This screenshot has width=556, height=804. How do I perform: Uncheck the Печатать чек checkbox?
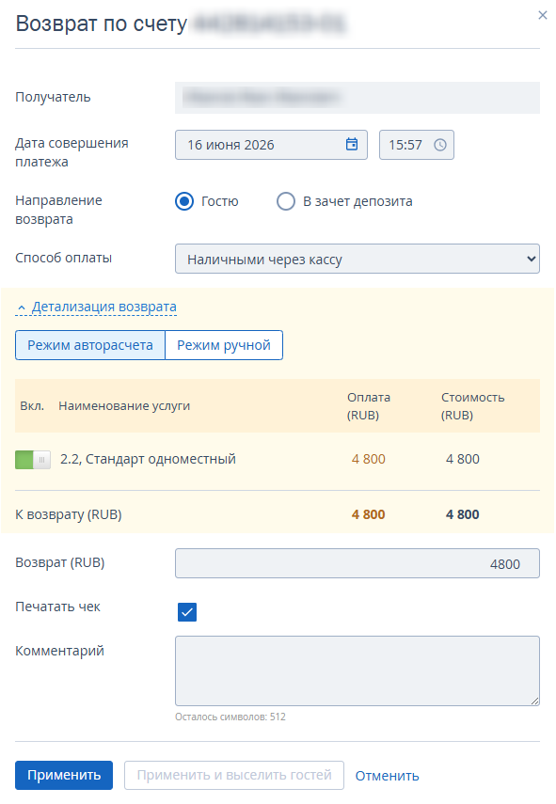point(187,612)
